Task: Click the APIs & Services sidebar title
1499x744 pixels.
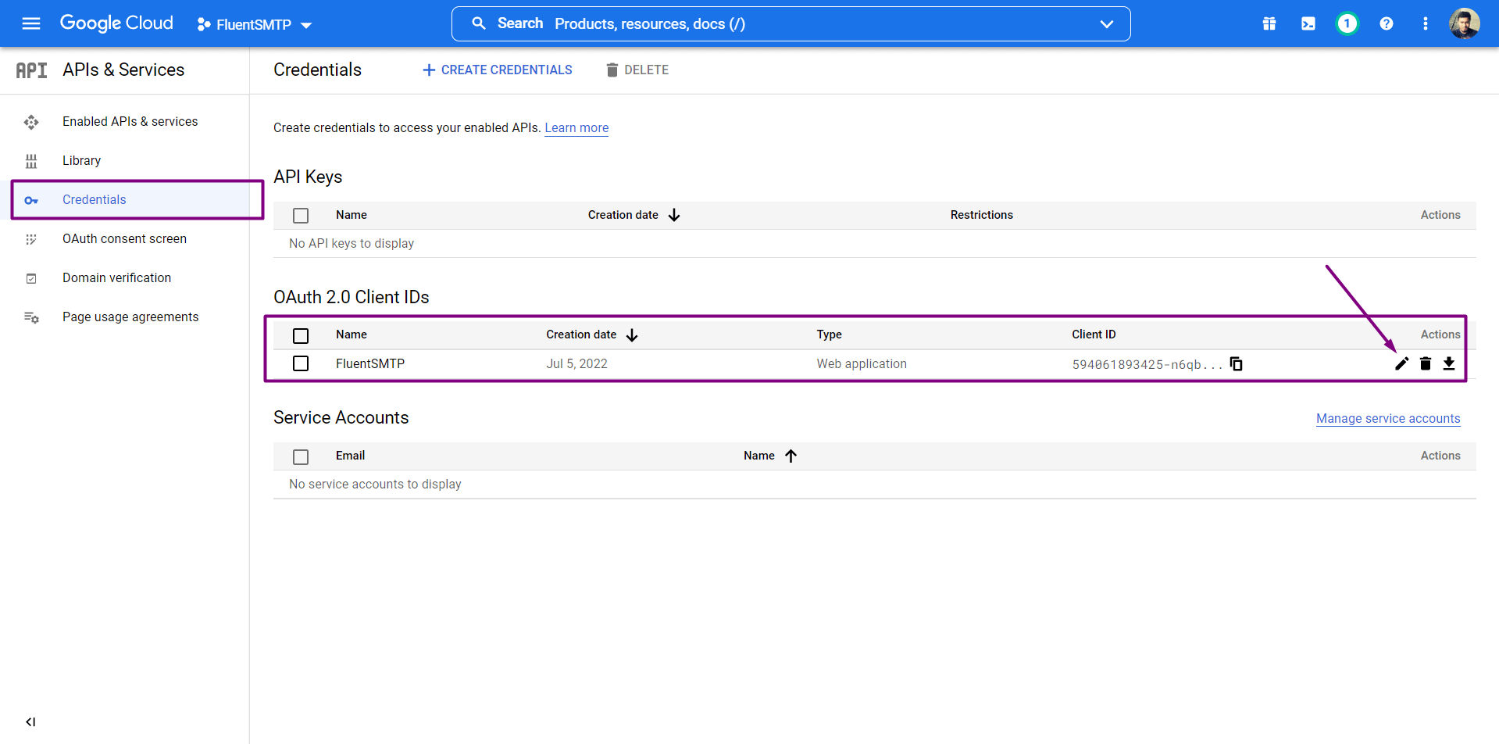Action: coord(123,70)
